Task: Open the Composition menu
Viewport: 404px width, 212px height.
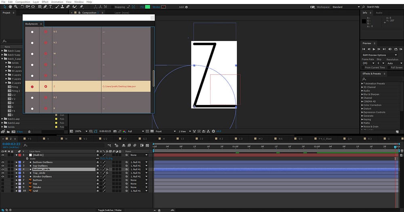Action: click(23, 2)
